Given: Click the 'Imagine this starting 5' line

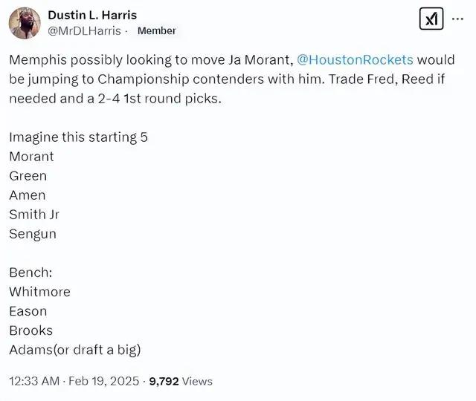Looking at the screenshot, I should click(78, 137).
